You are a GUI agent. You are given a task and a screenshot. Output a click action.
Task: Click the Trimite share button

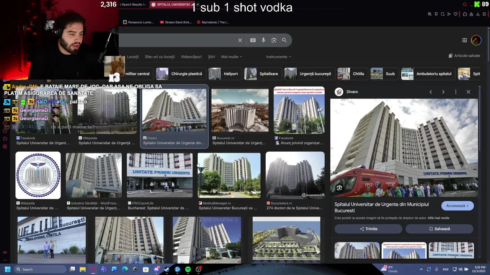(x=368, y=229)
